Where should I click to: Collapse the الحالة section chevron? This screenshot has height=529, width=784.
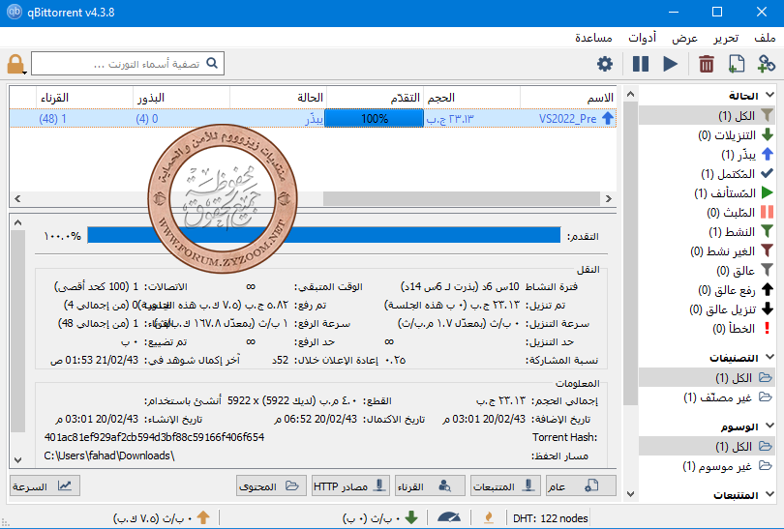(x=770, y=95)
